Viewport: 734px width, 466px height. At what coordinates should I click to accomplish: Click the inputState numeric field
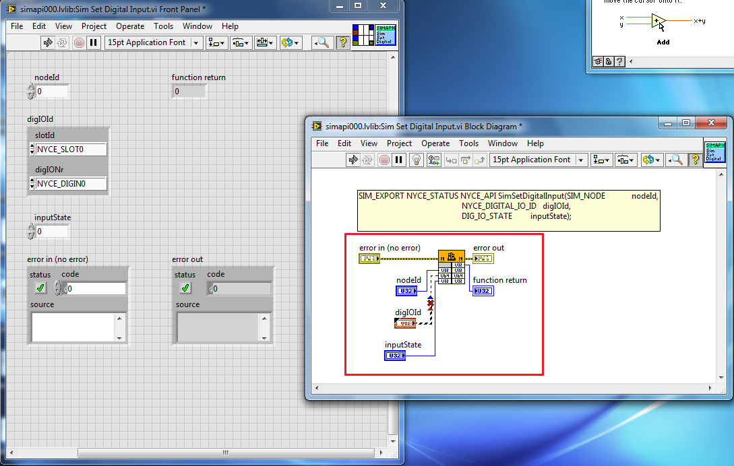(53, 231)
